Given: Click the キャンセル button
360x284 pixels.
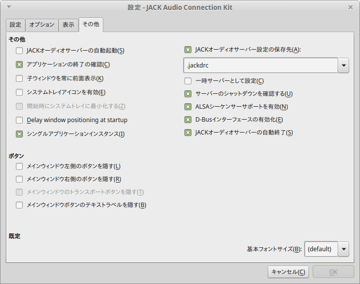Looking at the screenshot, I should 288,272.
